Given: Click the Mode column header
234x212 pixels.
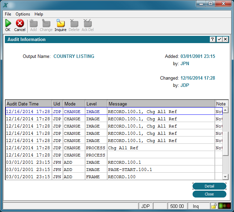Looking at the screenshot, I should click(x=74, y=104).
